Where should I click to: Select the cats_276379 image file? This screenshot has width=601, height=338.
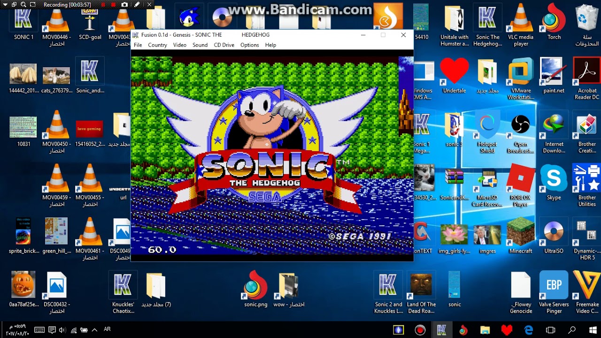[x=56, y=78]
